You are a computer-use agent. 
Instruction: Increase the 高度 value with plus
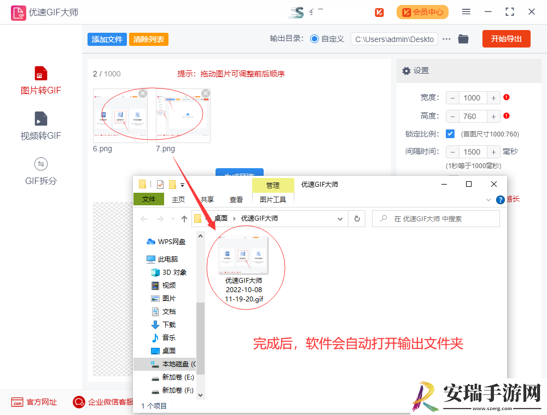pos(493,117)
